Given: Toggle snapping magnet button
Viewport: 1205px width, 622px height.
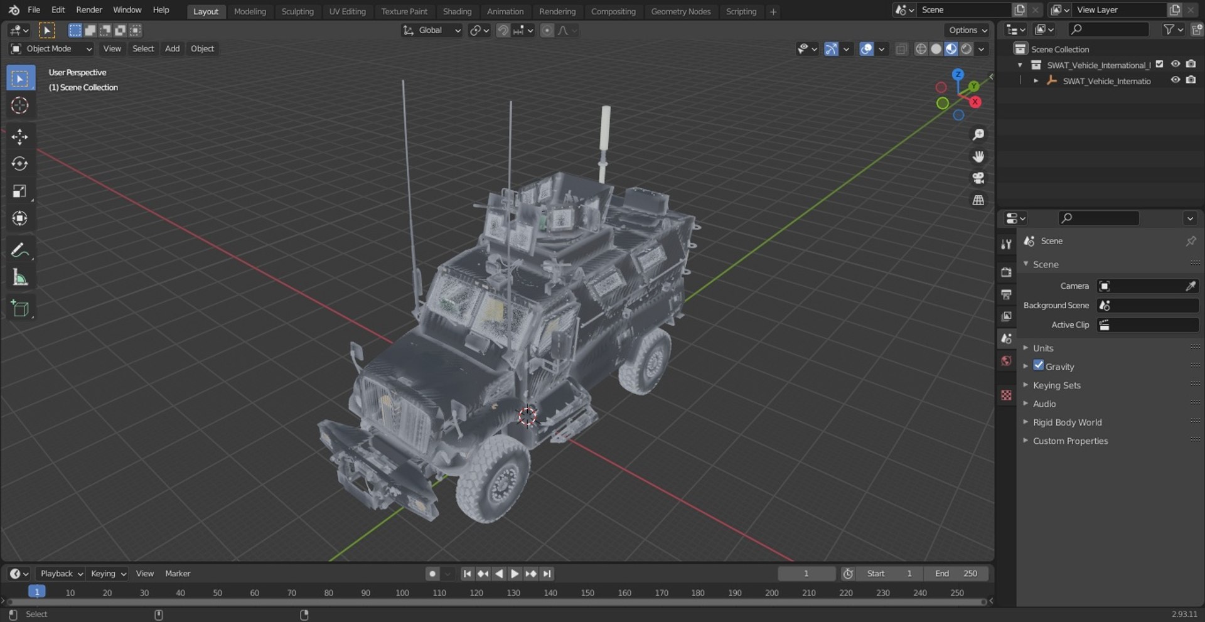Looking at the screenshot, I should coord(503,30).
